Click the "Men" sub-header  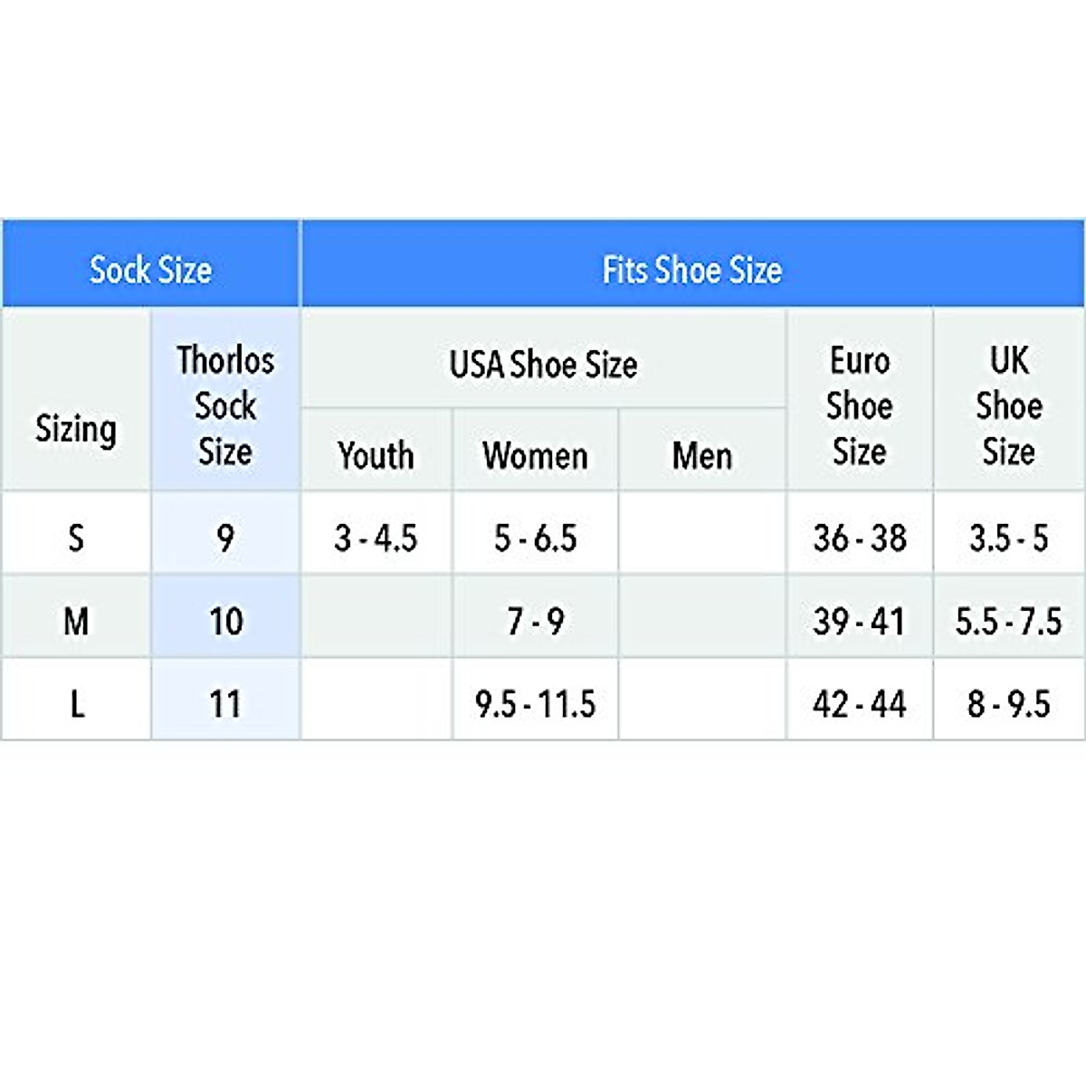(x=702, y=455)
